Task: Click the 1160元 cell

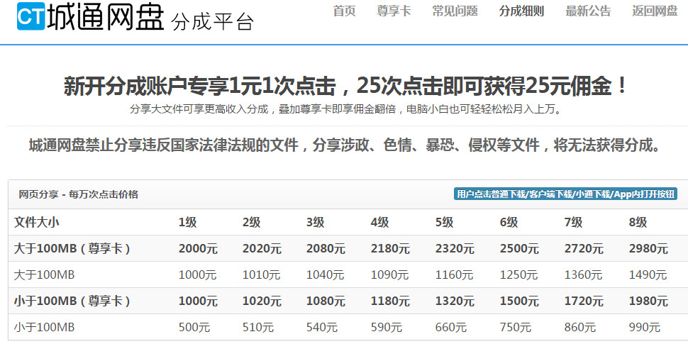Action: point(454,275)
